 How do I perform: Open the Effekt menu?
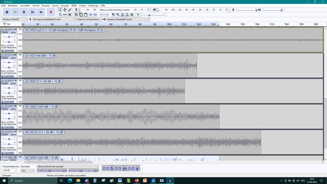pyautogui.click(x=74, y=5)
